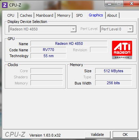This screenshot has height=140, width=139.
Task: Click the dropdown arrow next to Radeon HD 4850
Action: click(x=73, y=29)
